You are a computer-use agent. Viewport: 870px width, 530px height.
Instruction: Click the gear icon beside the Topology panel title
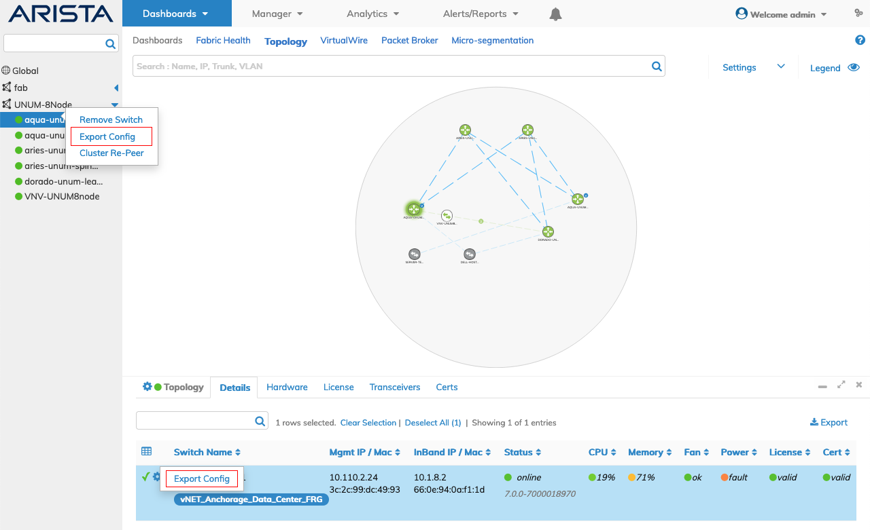pyautogui.click(x=147, y=387)
